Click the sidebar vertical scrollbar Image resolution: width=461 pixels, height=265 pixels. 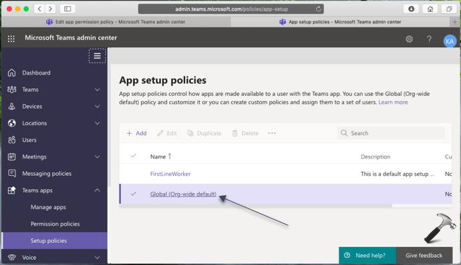[109, 117]
